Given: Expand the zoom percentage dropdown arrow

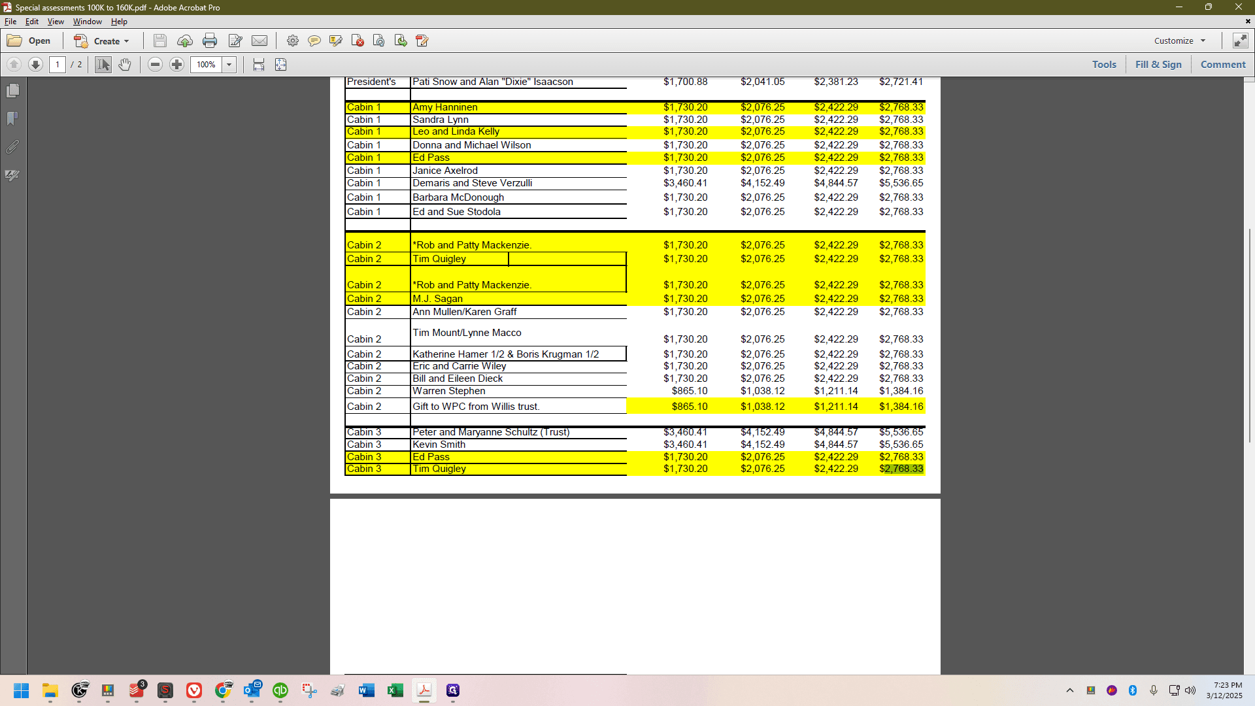Looking at the screenshot, I should coord(229,65).
